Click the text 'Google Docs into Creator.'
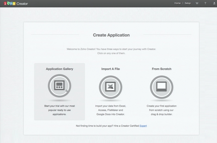Image resolution: width=217 pixels, height=143 pixels. pyautogui.click(x=111, y=114)
